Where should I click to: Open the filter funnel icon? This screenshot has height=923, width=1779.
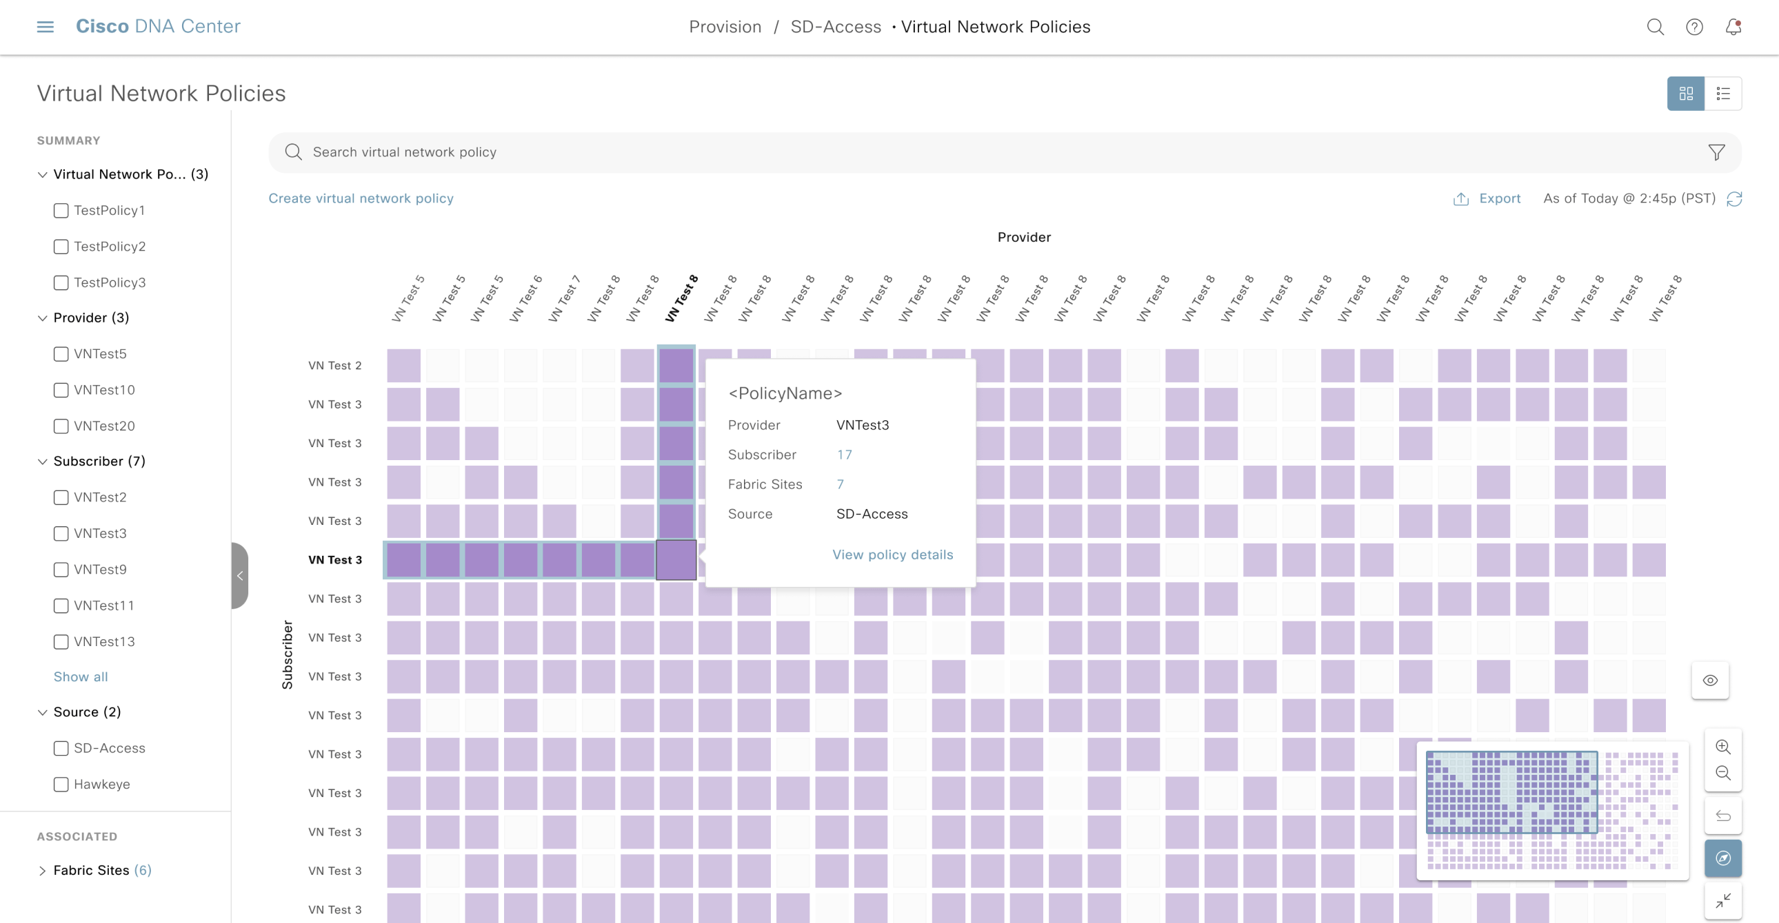[1717, 152]
